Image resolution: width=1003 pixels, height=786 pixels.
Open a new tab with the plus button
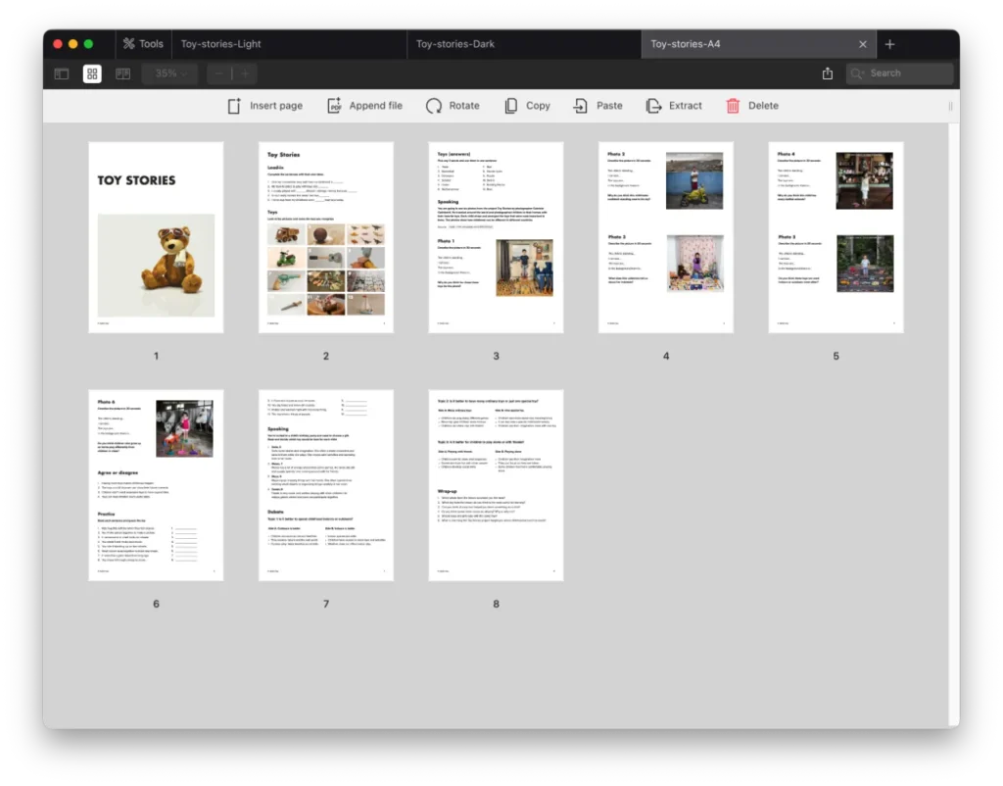tap(889, 43)
